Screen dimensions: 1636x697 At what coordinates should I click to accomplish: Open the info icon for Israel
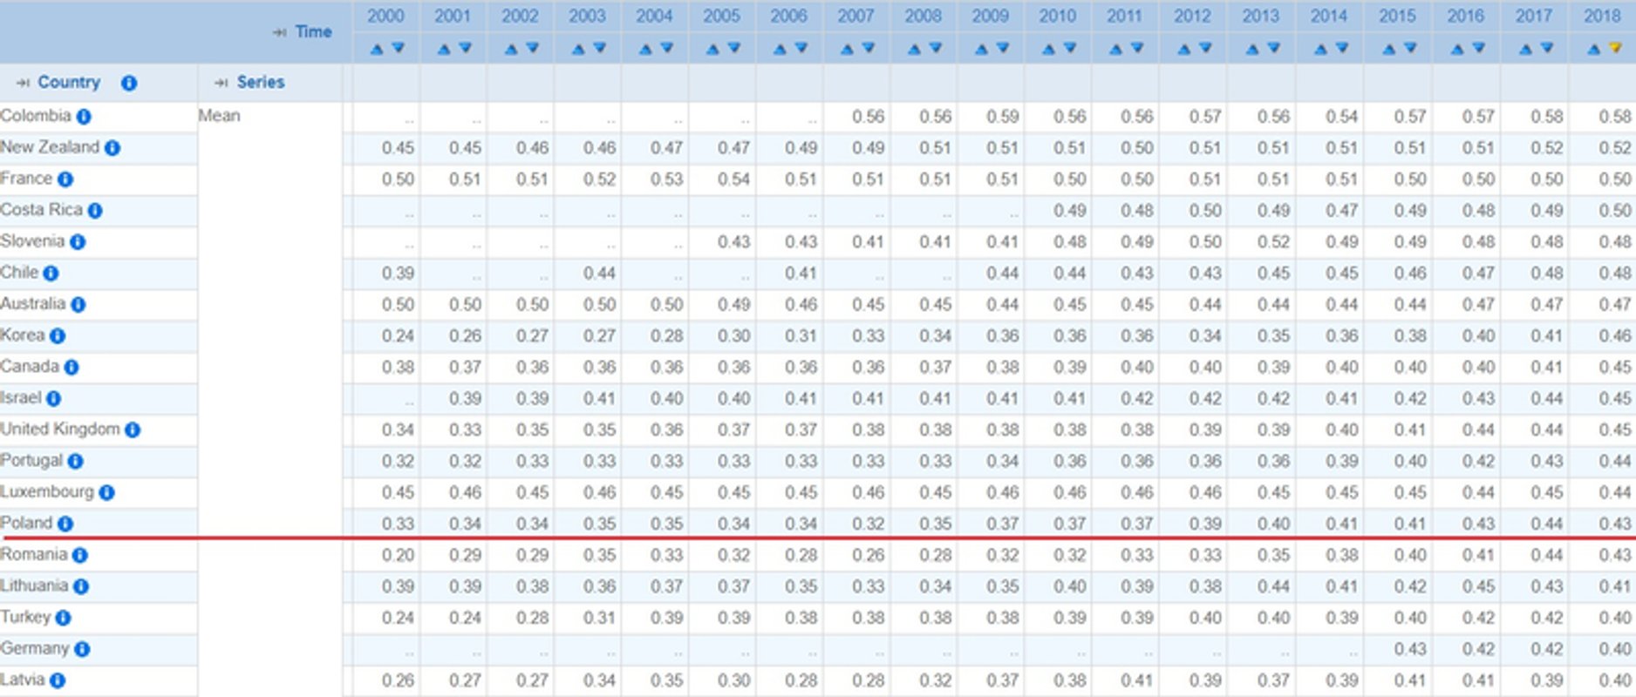[x=54, y=399]
